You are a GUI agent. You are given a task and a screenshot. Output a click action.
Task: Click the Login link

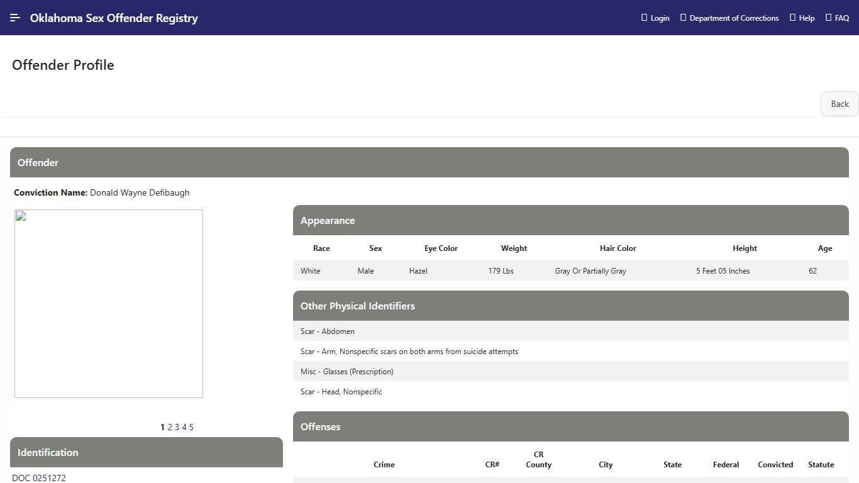click(x=655, y=18)
